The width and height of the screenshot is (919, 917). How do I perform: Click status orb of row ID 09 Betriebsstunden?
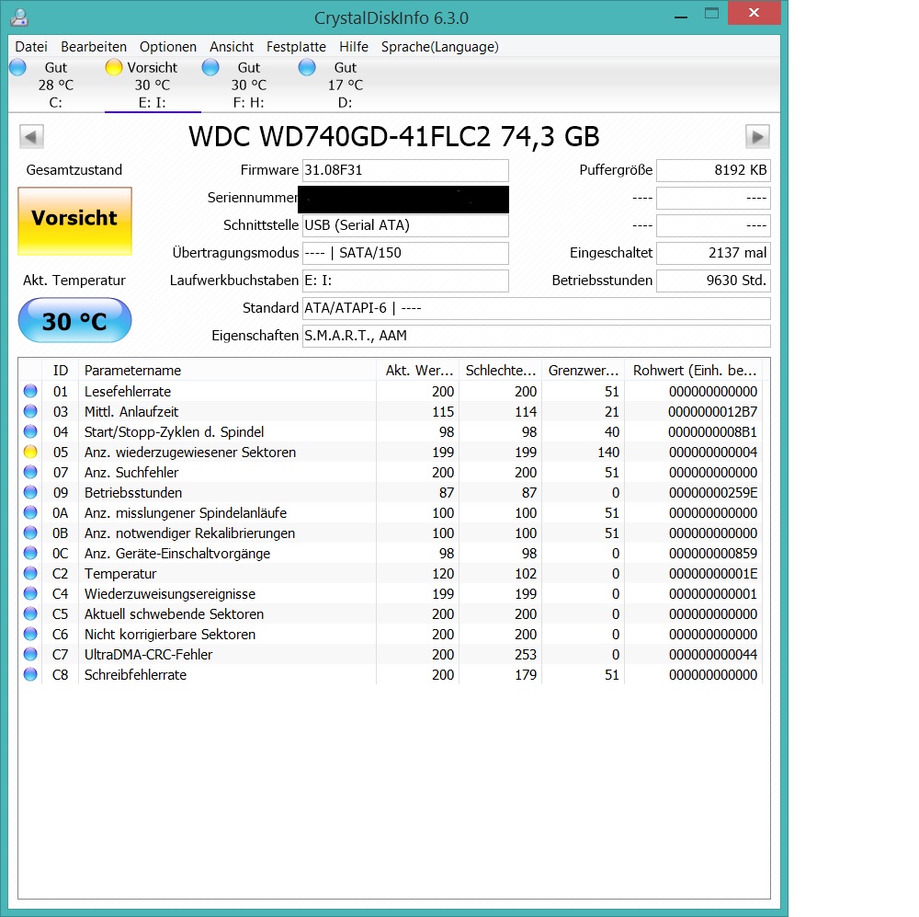click(30, 492)
